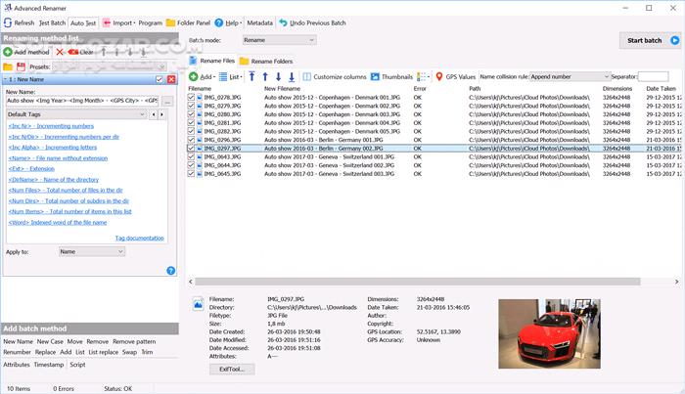Viewport: 685px width, 394px height.
Task: Open preset folder icon
Action: 8,66
